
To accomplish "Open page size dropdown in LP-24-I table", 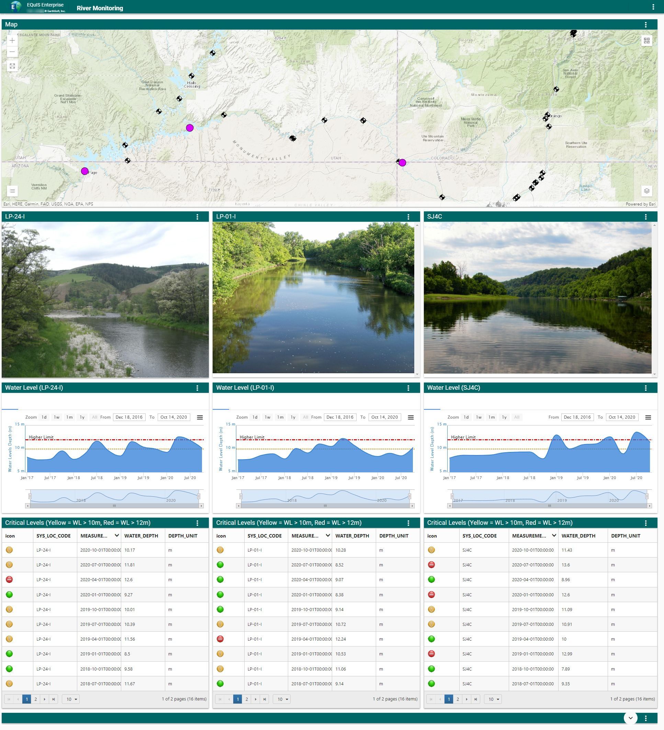I will (71, 699).
